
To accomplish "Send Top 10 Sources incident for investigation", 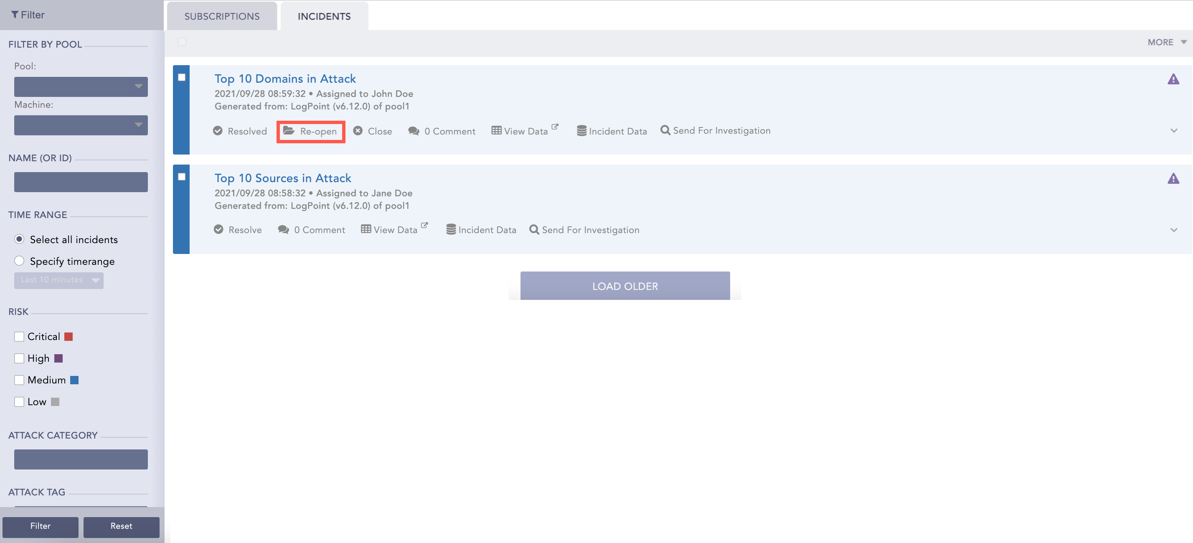I will coord(584,230).
